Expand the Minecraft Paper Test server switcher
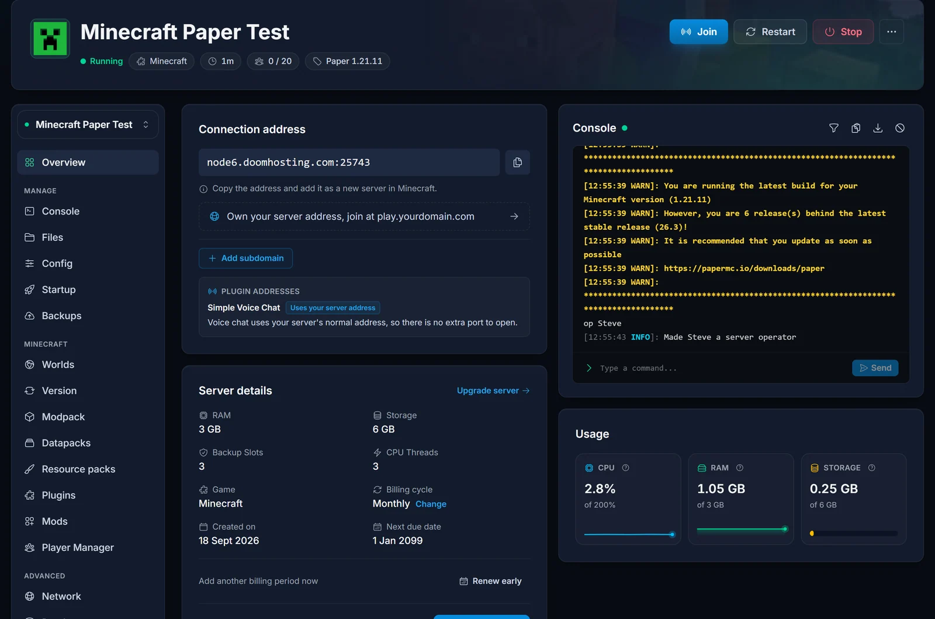 pyautogui.click(x=88, y=125)
